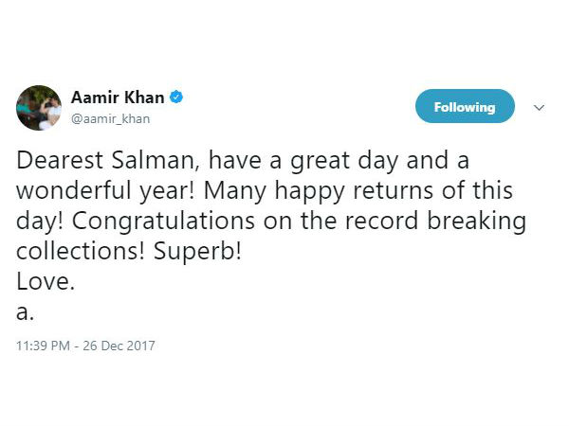Image resolution: width=569 pixels, height=426 pixels.
Task: Click the Love. line of the tweet
Action: (x=46, y=281)
